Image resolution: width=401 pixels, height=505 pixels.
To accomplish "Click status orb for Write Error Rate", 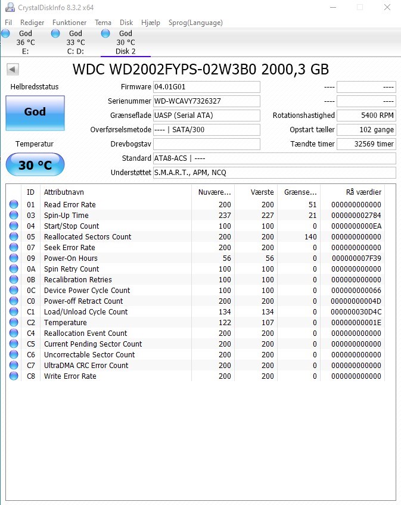I will [x=14, y=376].
